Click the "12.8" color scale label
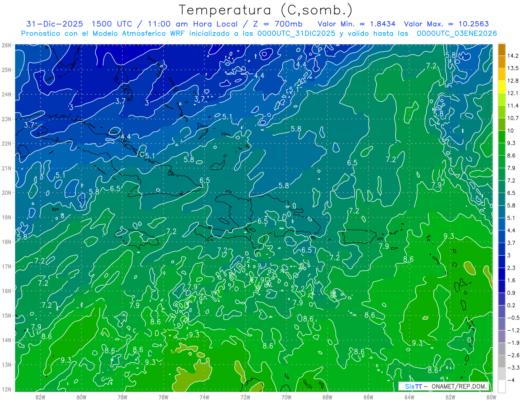The height and width of the screenshot is (403, 522). tap(513, 81)
